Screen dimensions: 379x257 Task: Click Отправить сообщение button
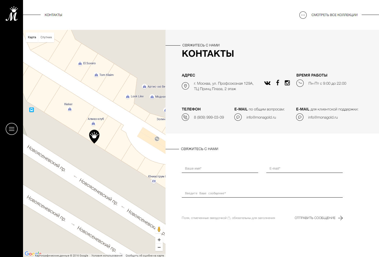click(x=319, y=218)
